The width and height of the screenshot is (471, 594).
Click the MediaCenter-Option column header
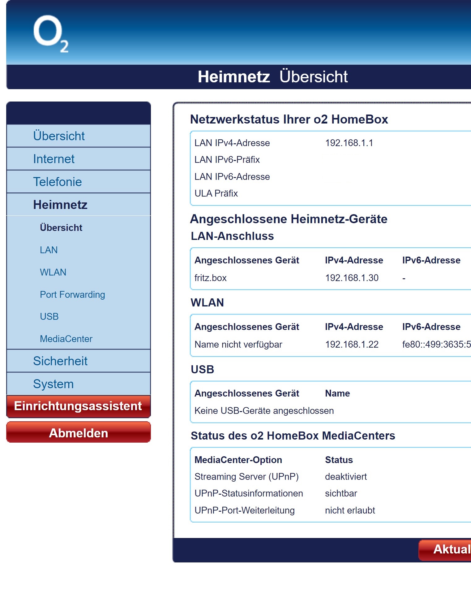(238, 460)
